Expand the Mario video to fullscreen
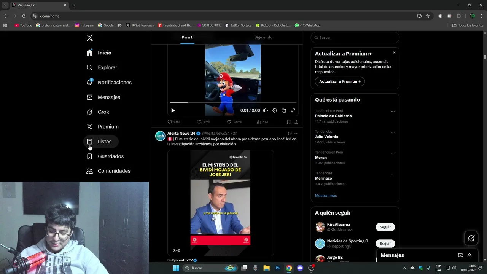 [x=293, y=110]
